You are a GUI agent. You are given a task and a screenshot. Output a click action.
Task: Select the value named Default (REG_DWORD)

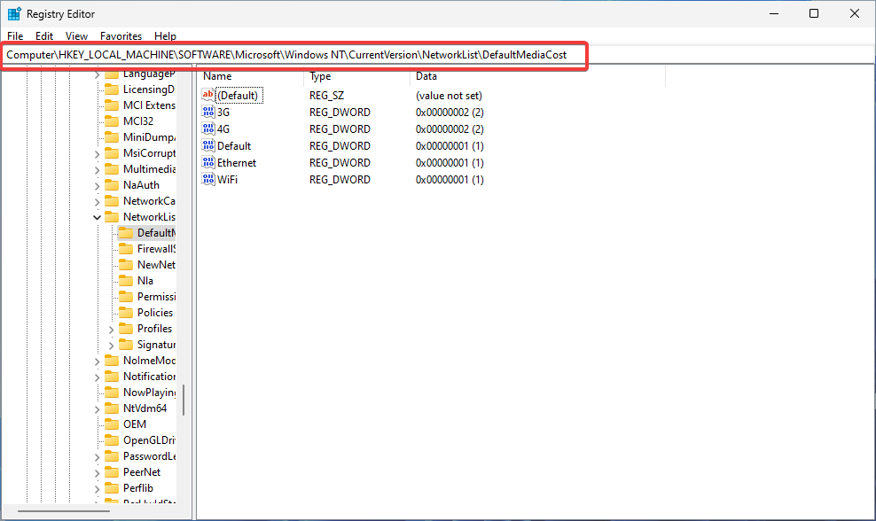click(x=234, y=145)
